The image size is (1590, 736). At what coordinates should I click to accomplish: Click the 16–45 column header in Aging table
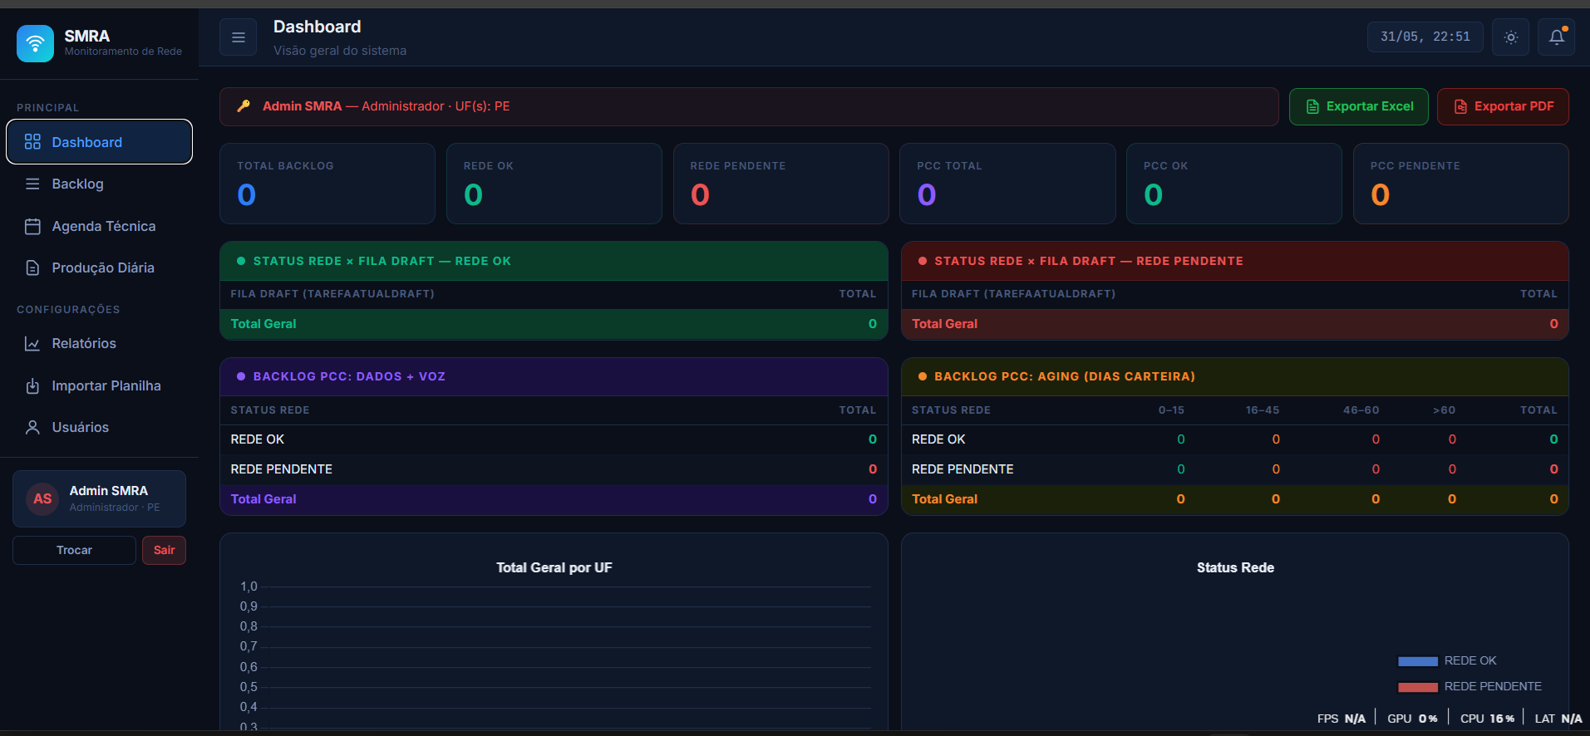[x=1263, y=410]
